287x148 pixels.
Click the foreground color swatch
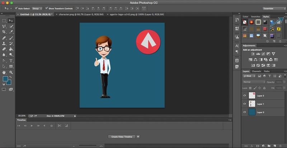coord(5,79)
